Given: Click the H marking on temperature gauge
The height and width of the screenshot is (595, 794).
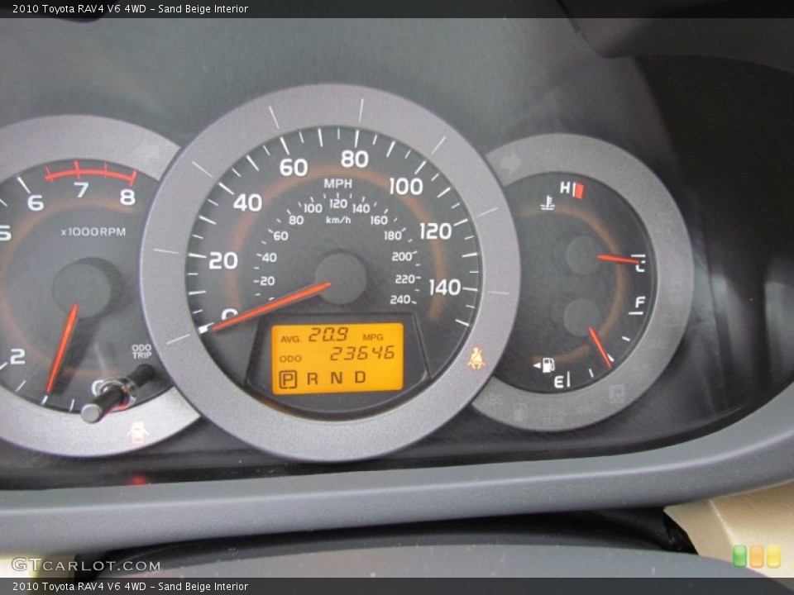Looking at the screenshot, I should [x=565, y=188].
